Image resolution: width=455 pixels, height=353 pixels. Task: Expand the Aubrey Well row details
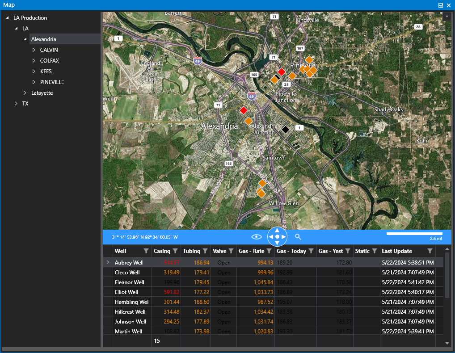[108, 262]
